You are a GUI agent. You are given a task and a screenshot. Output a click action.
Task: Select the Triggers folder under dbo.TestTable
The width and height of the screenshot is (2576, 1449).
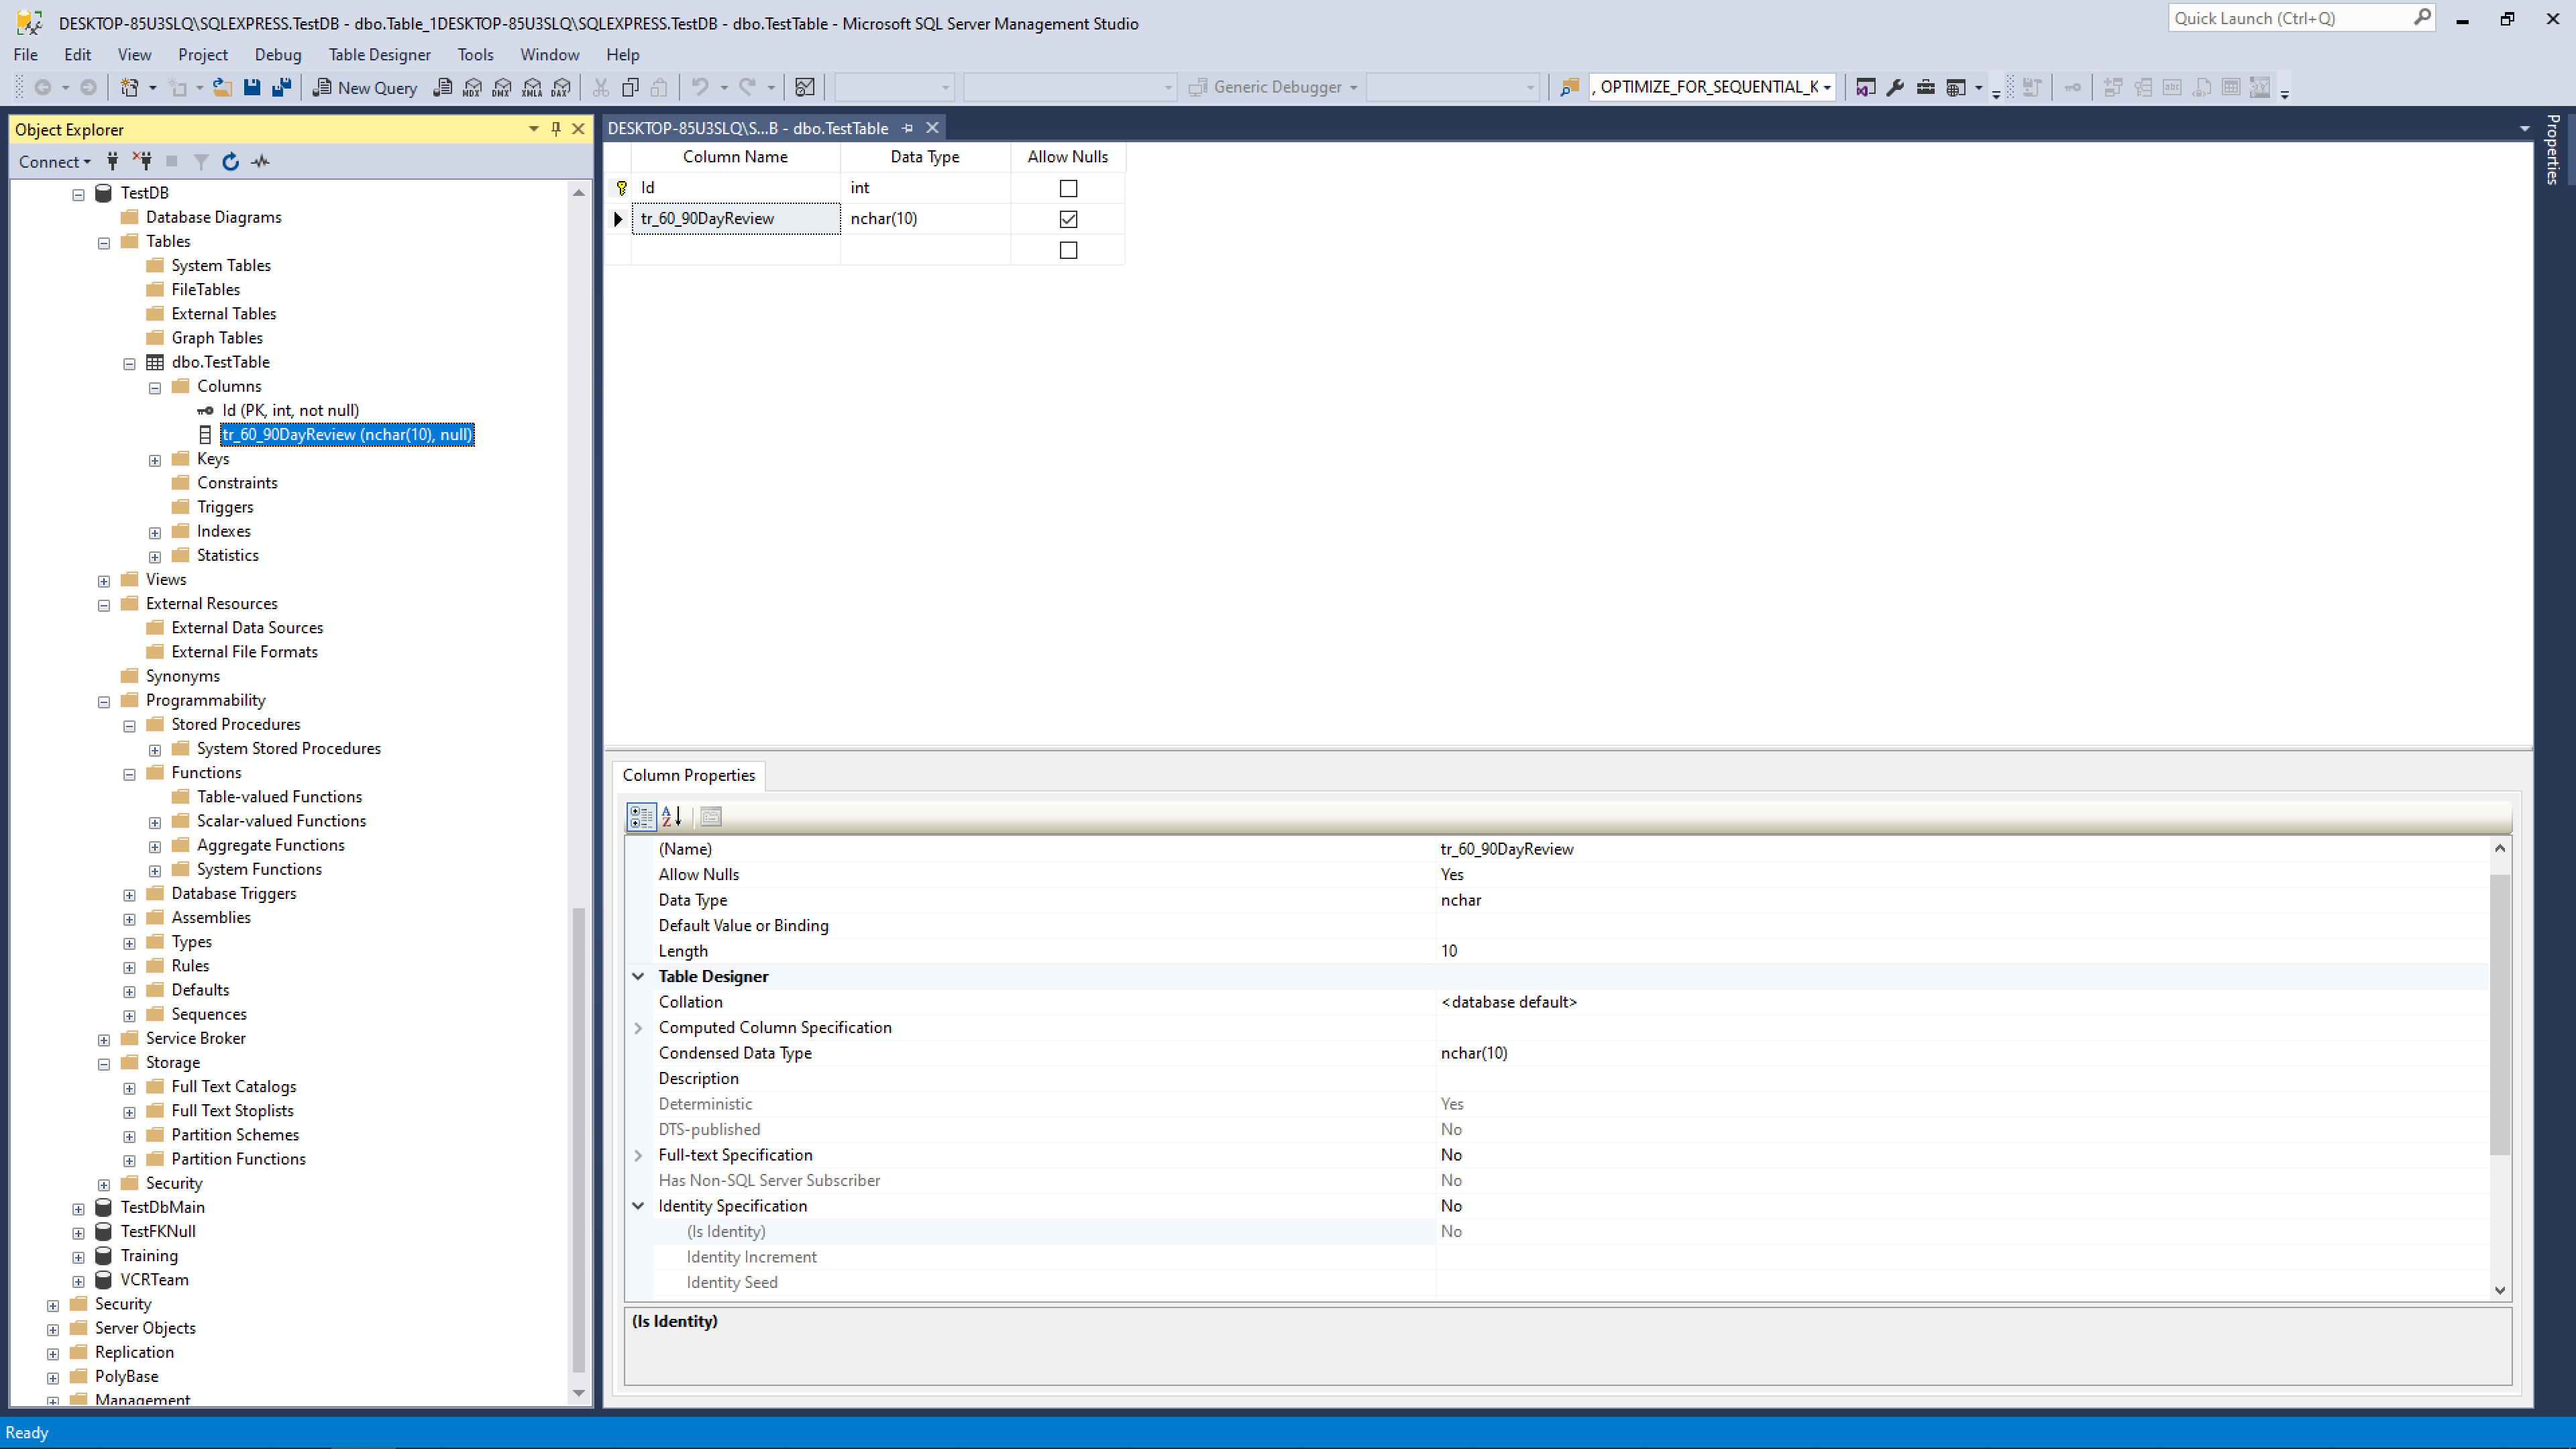coord(224,507)
